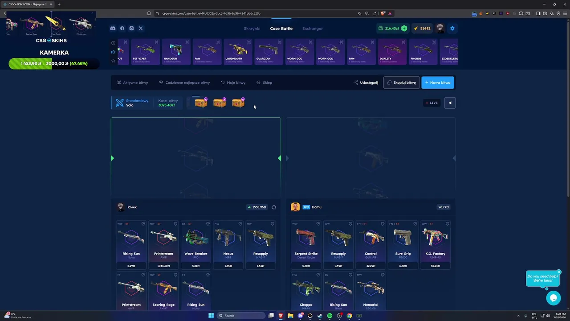Select the HANDGUN drop thumbnail
Viewport: 570px width, 321px height.
point(176,52)
